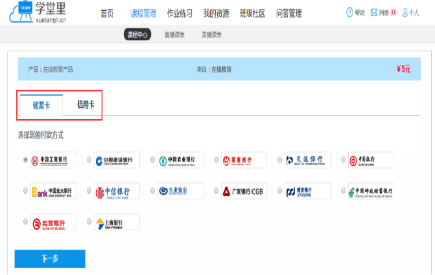Click the Bank of Communications logo
Screen dimensions: 435x275
[307, 160]
